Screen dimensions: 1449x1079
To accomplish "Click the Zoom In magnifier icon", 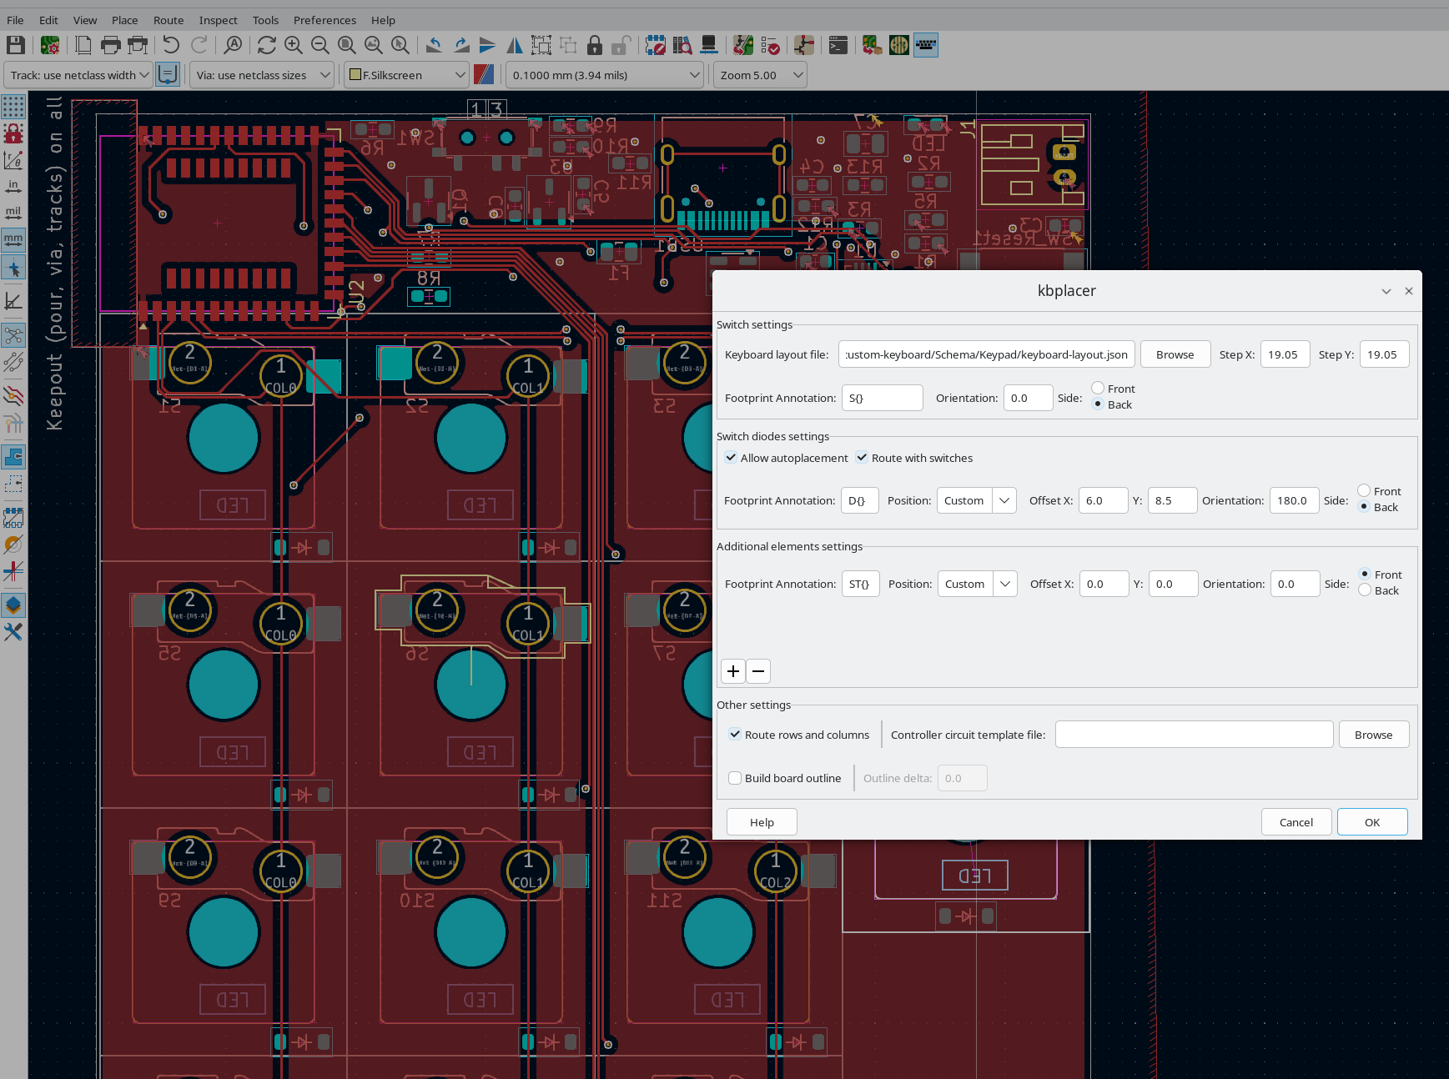I will (x=294, y=45).
